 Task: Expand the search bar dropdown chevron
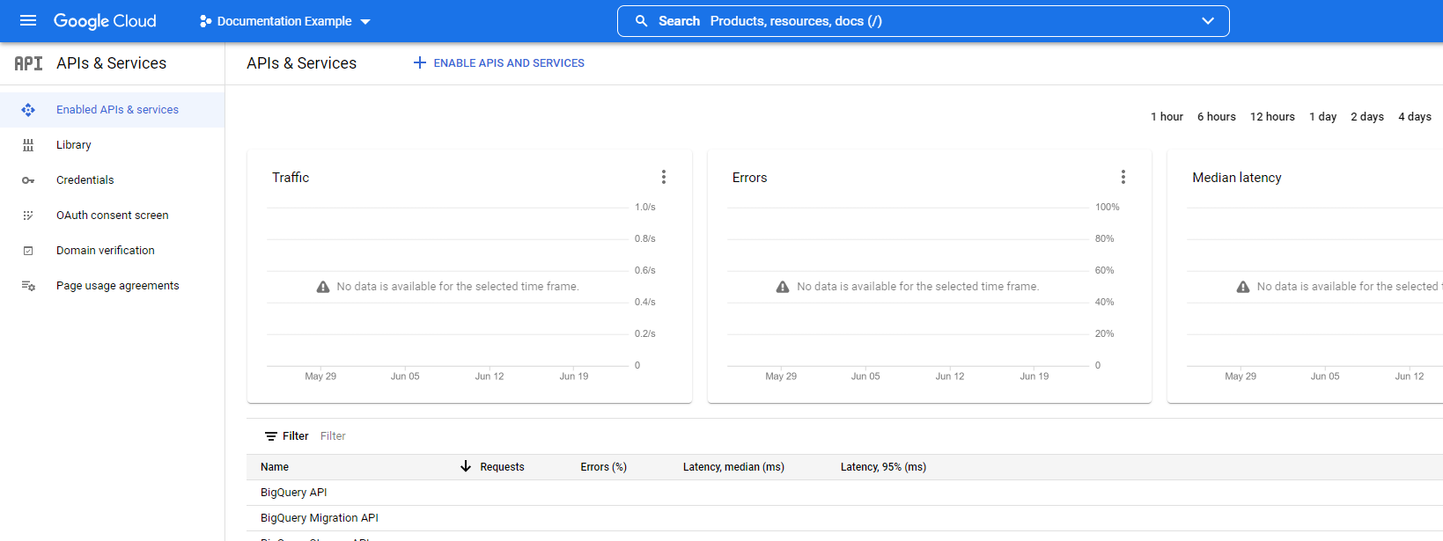click(x=1208, y=21)
